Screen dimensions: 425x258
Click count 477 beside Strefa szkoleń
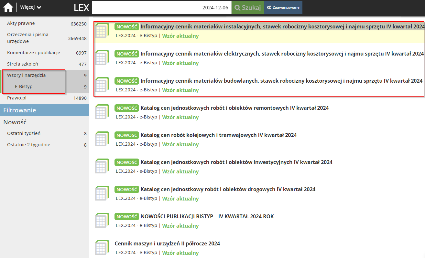pyautogui.click(x=82, y=64)
